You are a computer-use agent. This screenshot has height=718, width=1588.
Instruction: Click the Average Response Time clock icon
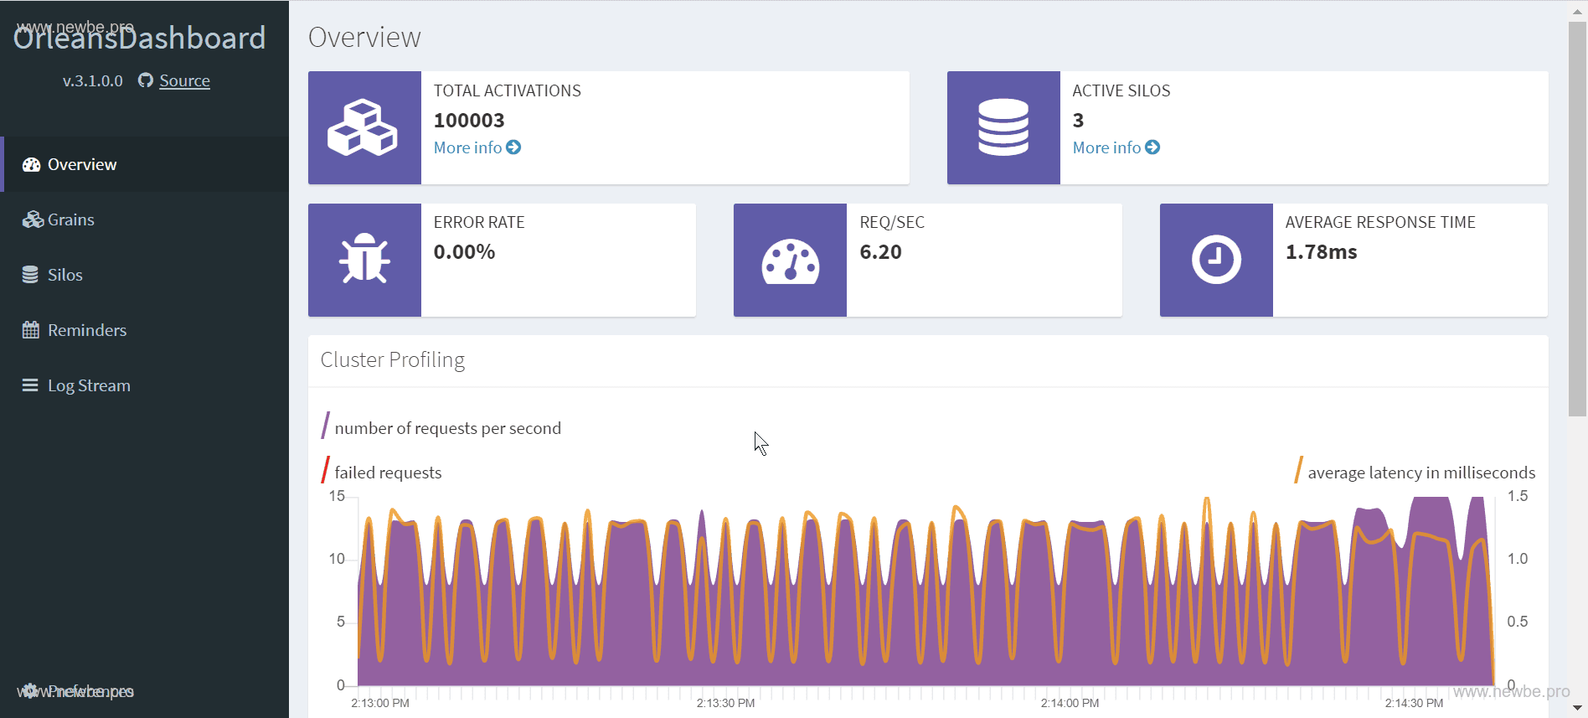coord(1215,260)
